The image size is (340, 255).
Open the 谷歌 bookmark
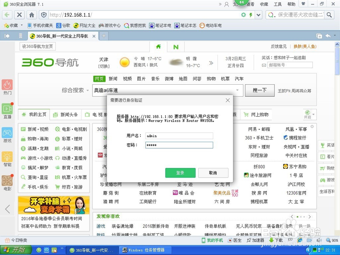tap(63, 26)
